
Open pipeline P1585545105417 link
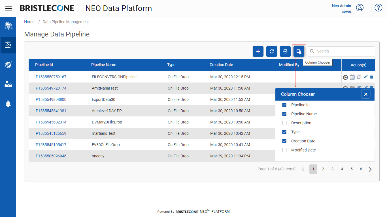click(x=51, y=145)
